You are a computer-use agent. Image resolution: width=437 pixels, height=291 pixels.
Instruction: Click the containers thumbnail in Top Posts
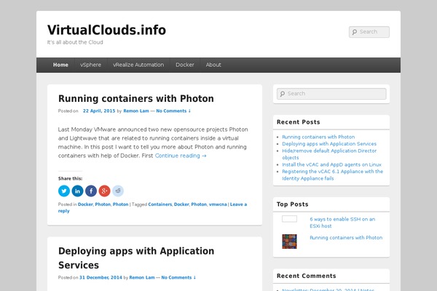[289, 242]
